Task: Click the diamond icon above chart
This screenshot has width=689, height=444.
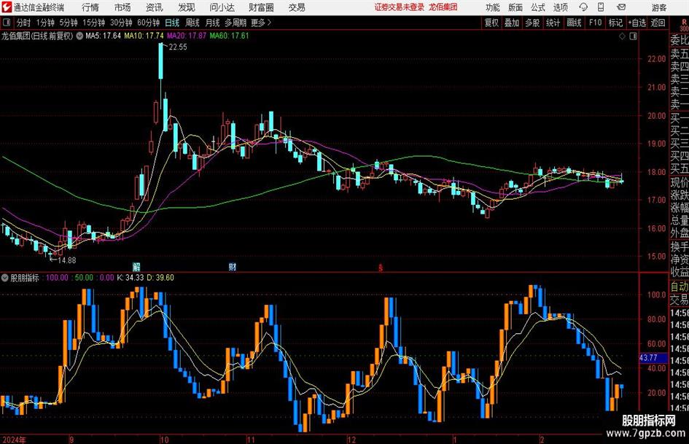Action: 622,36
